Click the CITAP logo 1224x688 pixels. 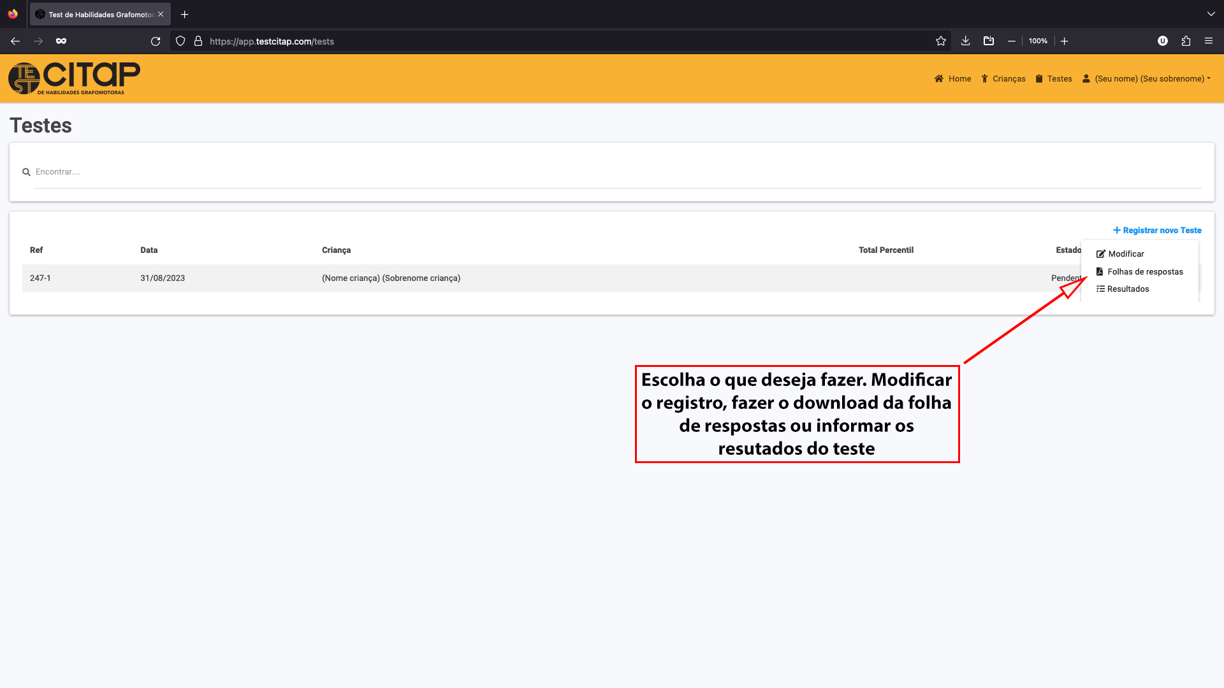(74, 78)
